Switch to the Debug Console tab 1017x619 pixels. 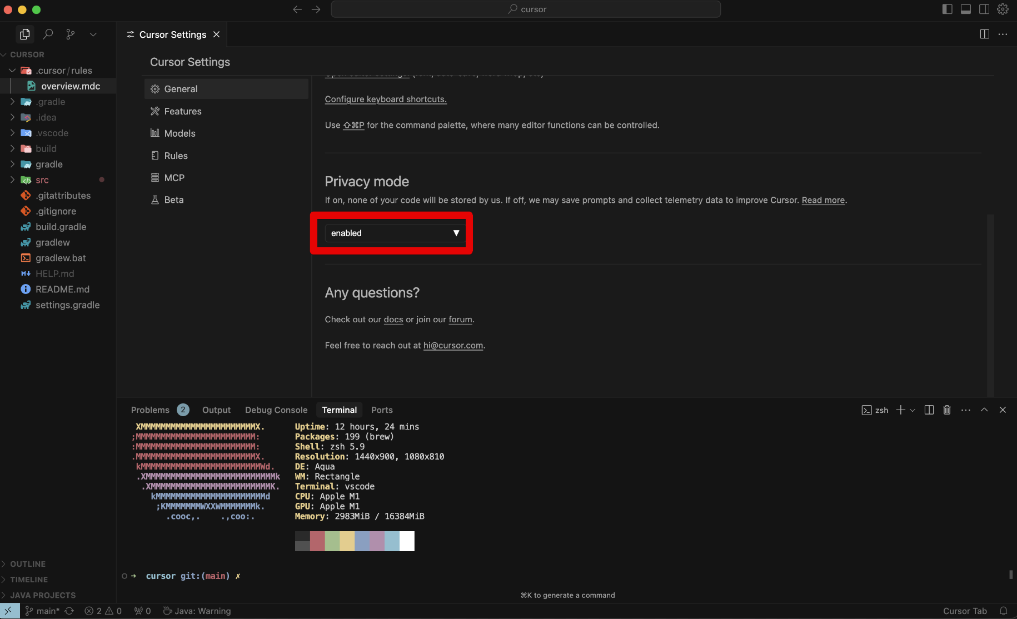pos(276,410)
